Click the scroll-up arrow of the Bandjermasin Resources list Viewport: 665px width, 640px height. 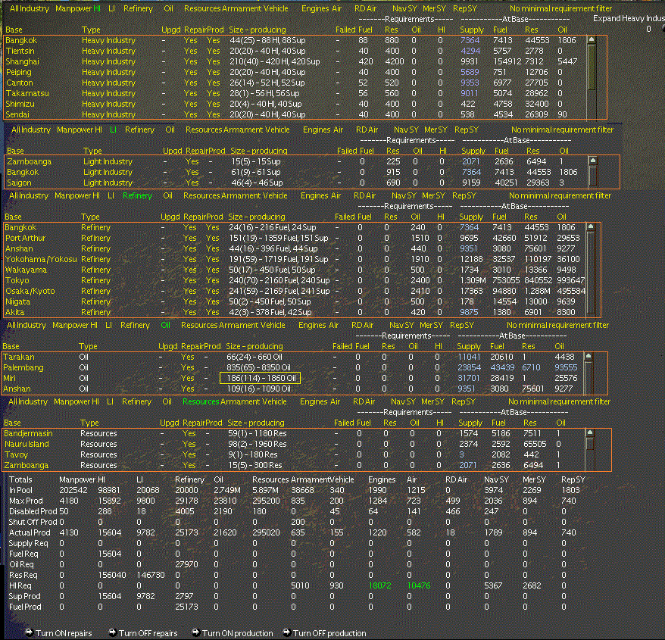coord(589,432)
